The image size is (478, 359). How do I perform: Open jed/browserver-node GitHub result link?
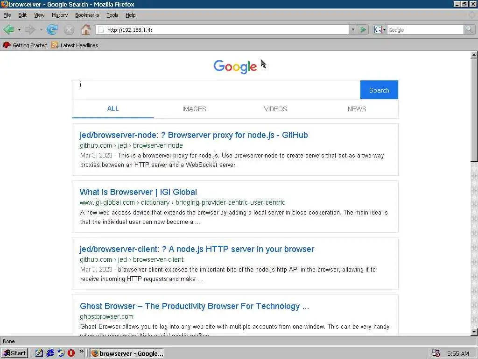click(194, 135)
